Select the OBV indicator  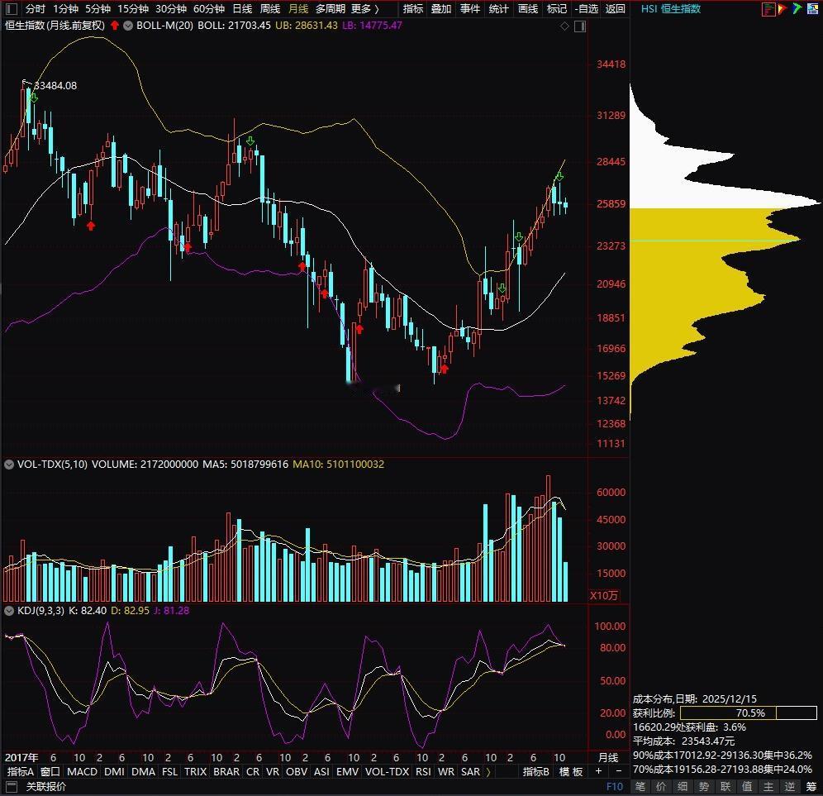(297, 772)
